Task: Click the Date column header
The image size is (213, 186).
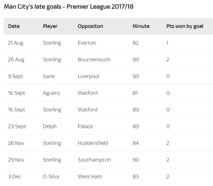Action: click(x=13, y=26)
